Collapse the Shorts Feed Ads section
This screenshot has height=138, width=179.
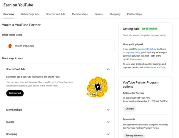(x=108, y=69)
